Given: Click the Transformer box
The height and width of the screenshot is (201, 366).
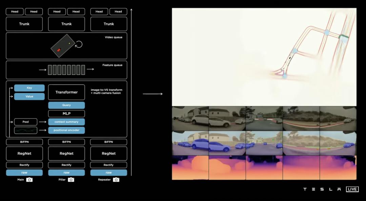Looking at the screenshot, I should pyautogui.click(x=66, y=92).
